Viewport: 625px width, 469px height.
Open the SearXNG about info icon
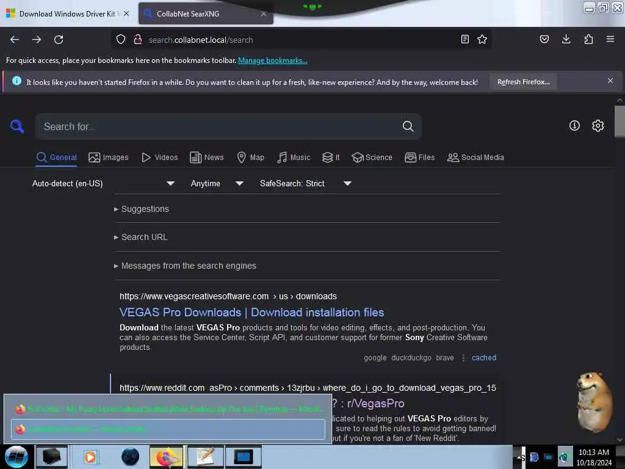pos(574,126)
